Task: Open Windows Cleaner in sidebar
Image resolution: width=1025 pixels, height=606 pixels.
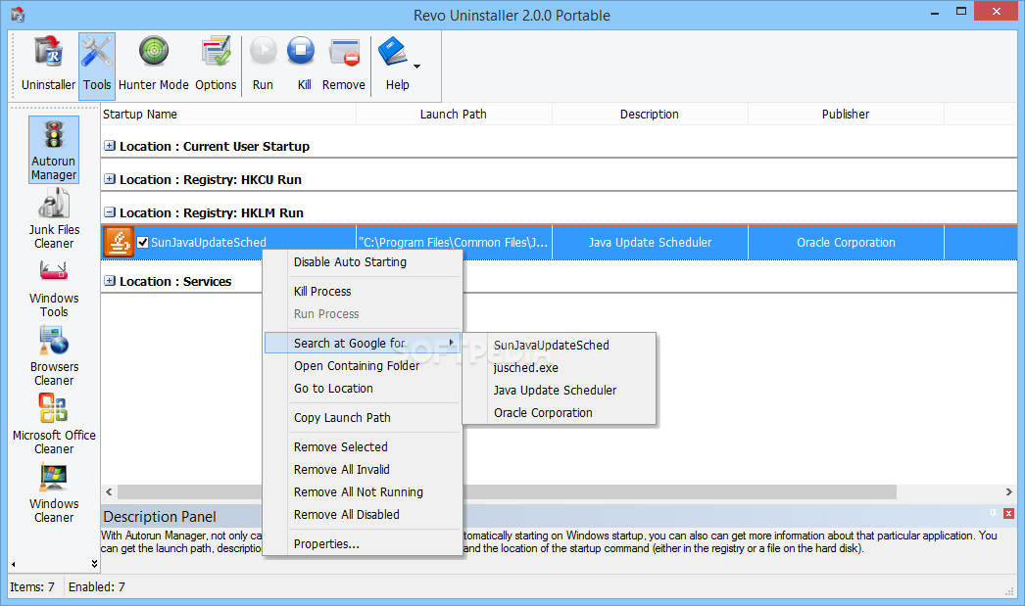Action: point(54,493)
